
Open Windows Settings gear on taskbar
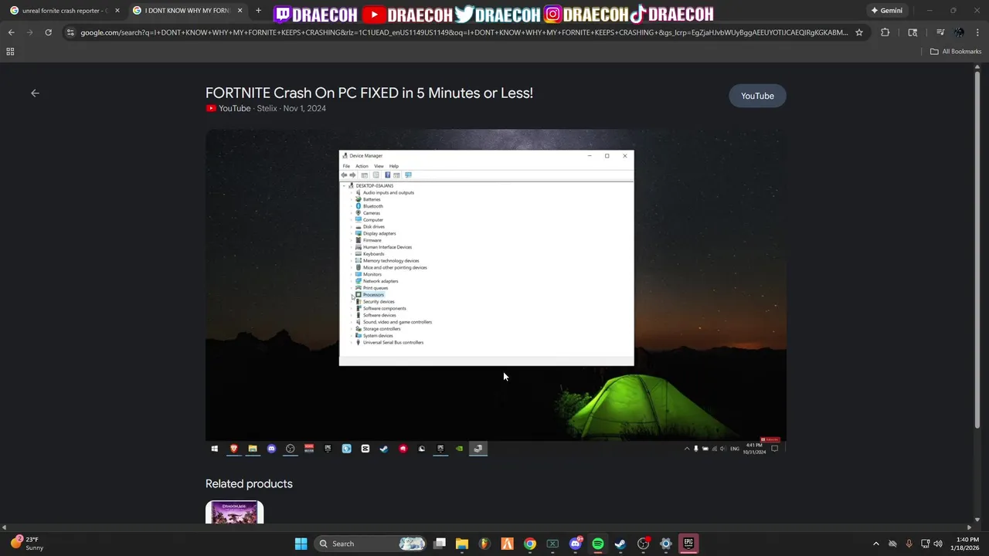[x=666, y=544]
